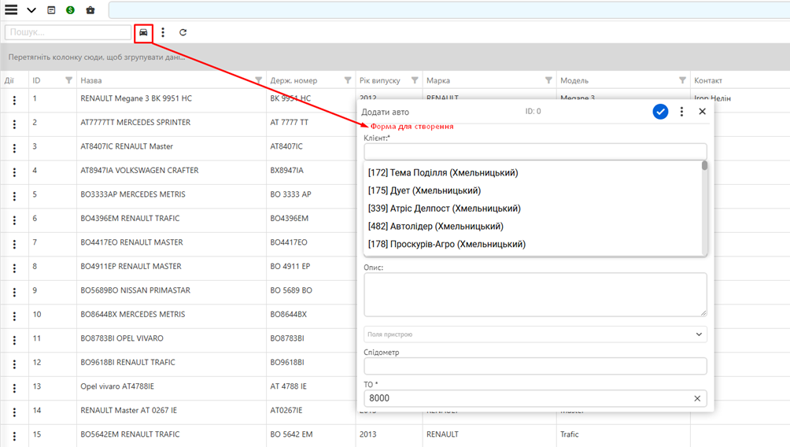
Task: Open actions menu for row 4 VOLKSWAGEN CRAFTER
Action: [14, 172]
